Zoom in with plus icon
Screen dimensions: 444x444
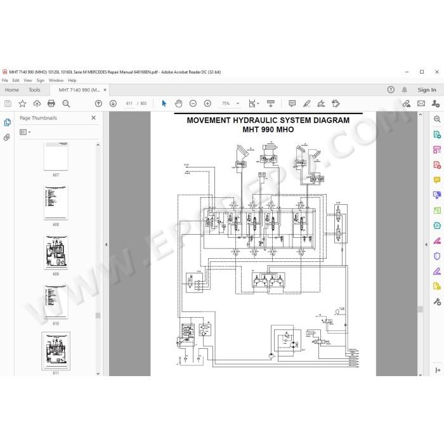pos(207,103)
